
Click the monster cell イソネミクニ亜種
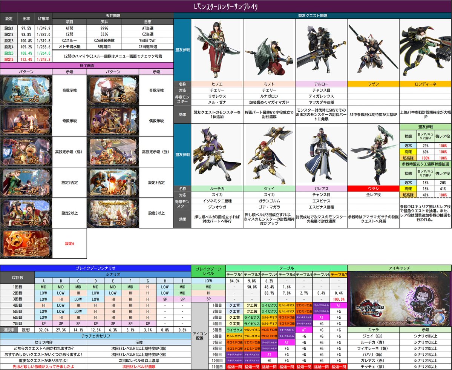click(x=217, y=201)
